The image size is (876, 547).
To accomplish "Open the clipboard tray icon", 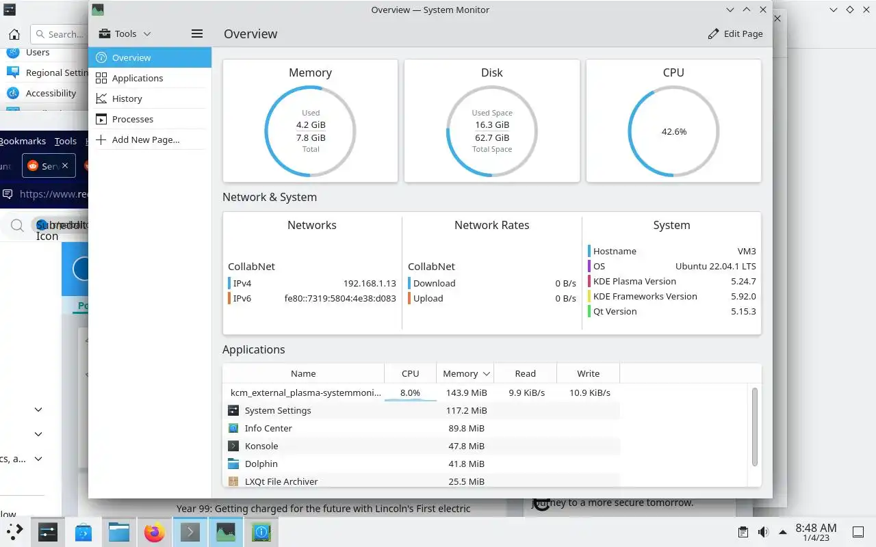I will [743, 532].
